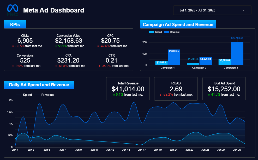Click the Campaign 2 axis label
Image resolution: width=258 pixels, height=160 pixels.
199,67
